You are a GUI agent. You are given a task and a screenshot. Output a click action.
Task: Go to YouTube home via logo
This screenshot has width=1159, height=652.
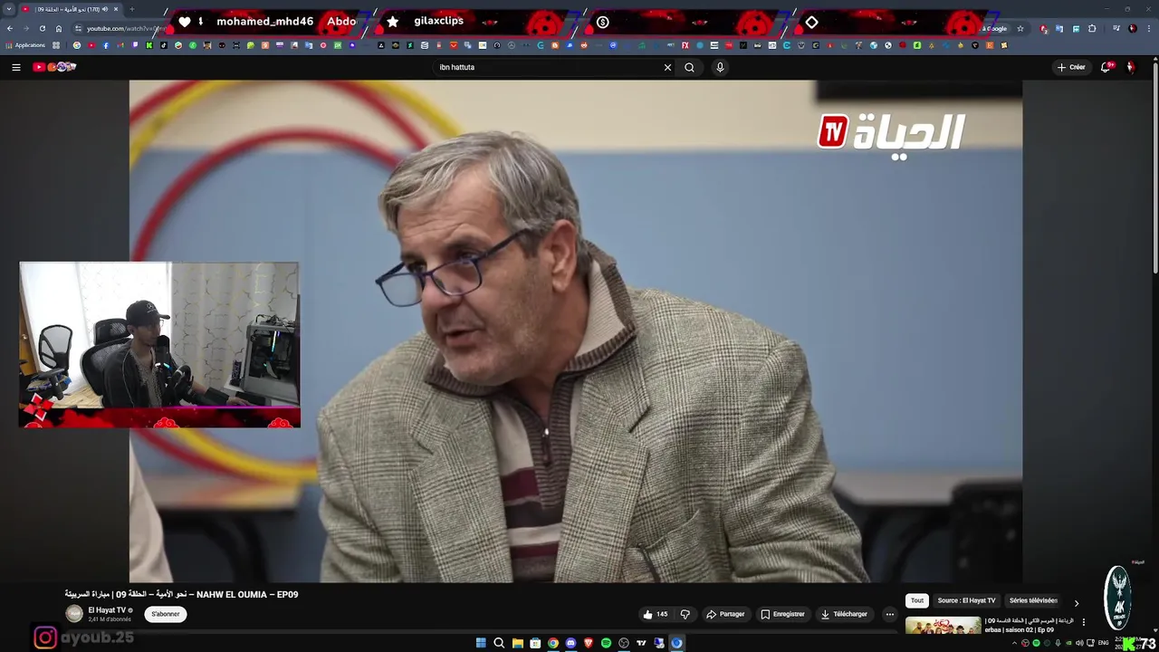click(x=54, y=67)
